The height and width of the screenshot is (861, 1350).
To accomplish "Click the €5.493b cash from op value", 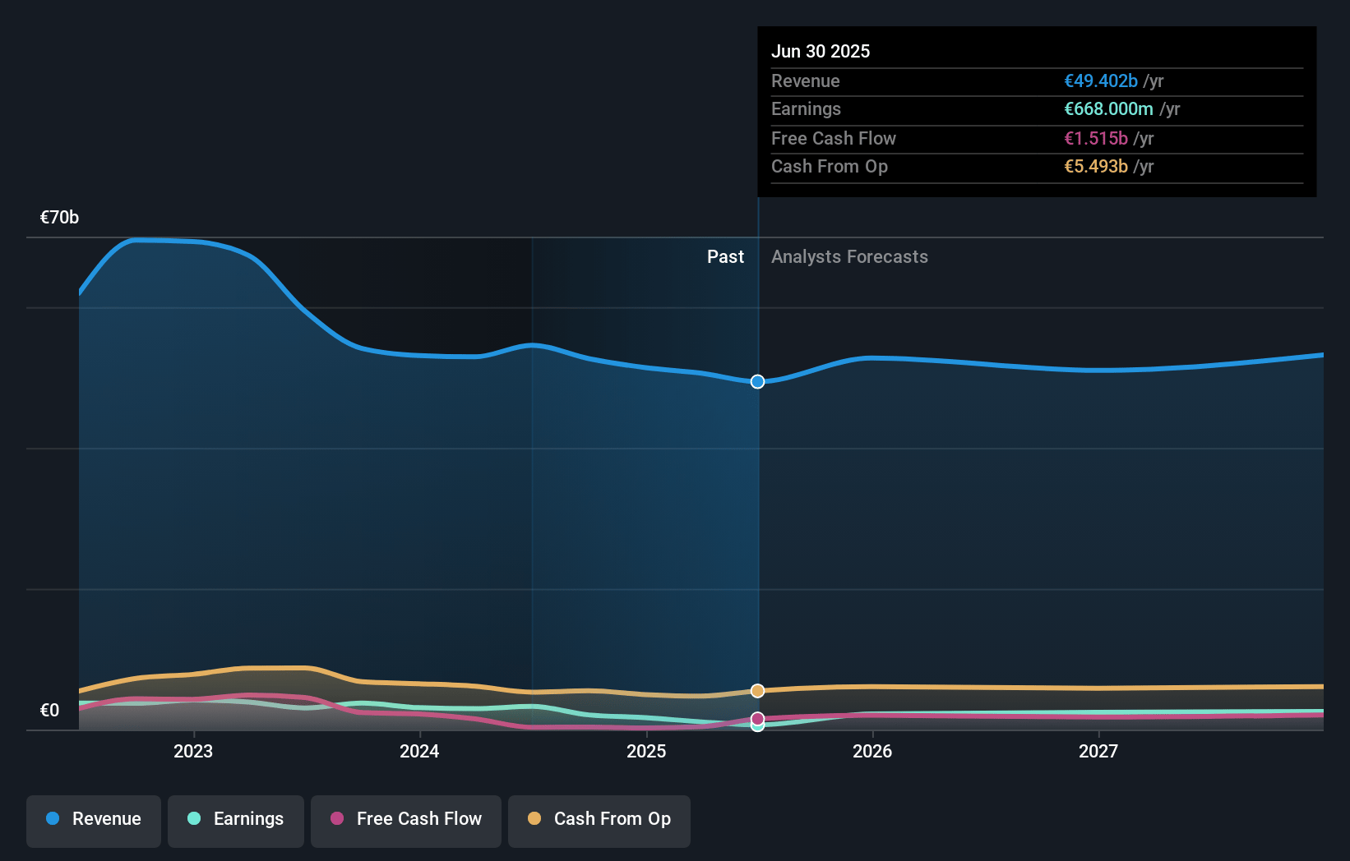I will [1096, 166].
